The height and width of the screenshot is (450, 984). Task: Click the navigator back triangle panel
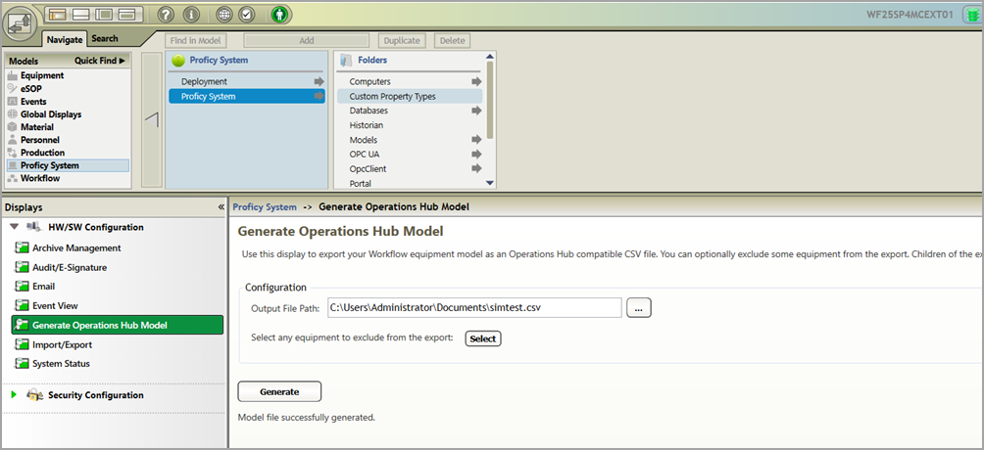click(152, 120)
